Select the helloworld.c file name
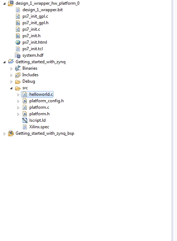 [41, 94]
